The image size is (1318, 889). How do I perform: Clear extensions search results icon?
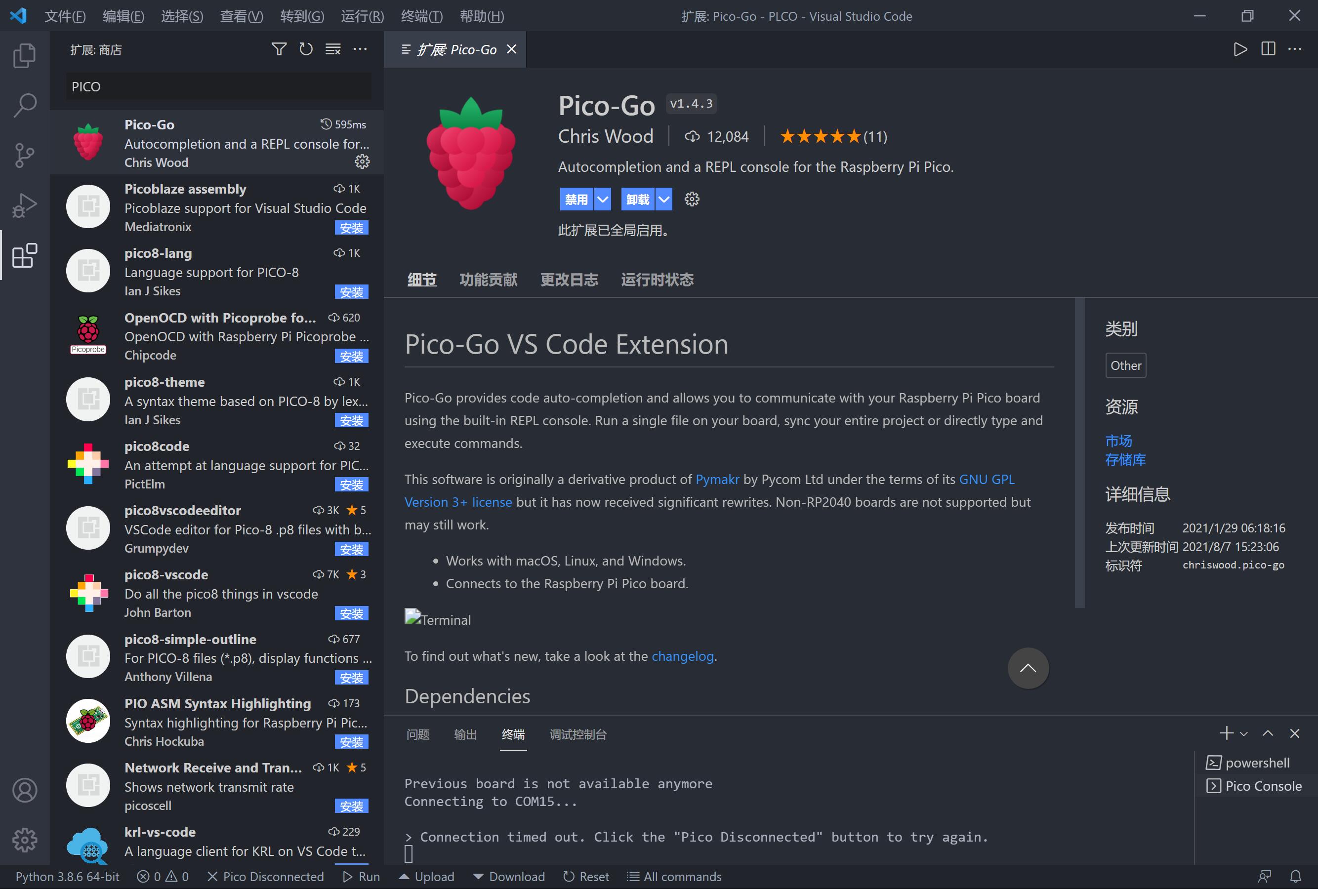click(x=333, y=49)
